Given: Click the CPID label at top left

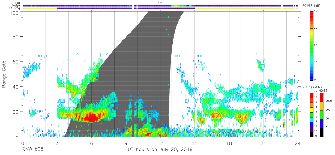Looking at the screenshot, I should pyautogui.click(x=16, y=3).
